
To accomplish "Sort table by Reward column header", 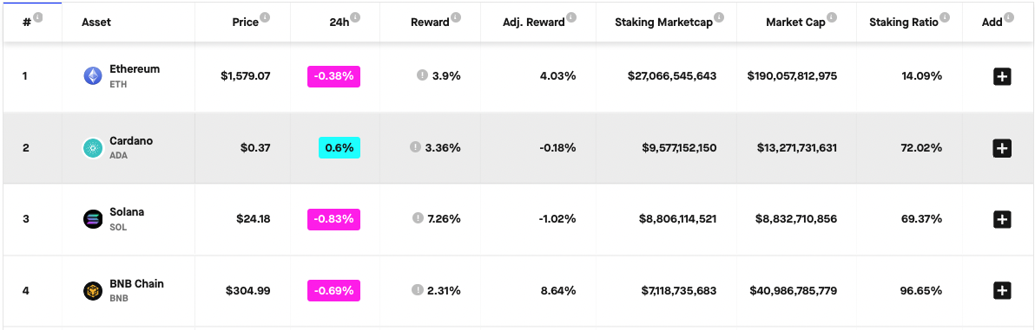I will tap(430, 23).
